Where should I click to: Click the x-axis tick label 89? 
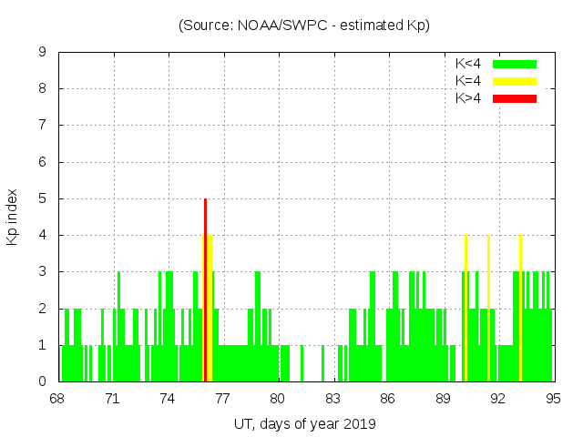(443, 399)
